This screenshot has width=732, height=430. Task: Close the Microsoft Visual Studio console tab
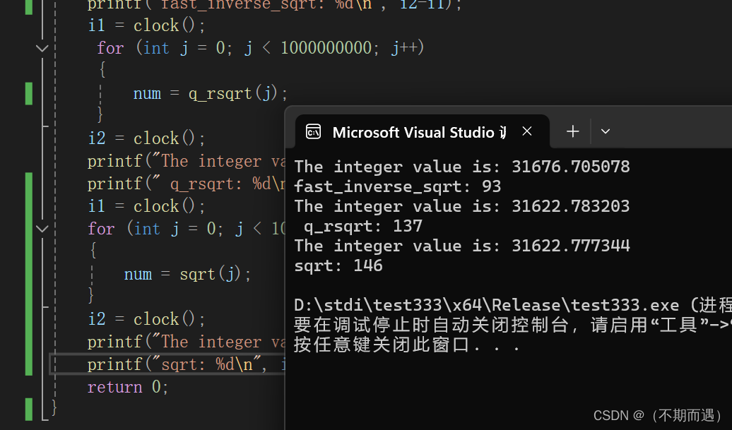[x=527, y=131]
